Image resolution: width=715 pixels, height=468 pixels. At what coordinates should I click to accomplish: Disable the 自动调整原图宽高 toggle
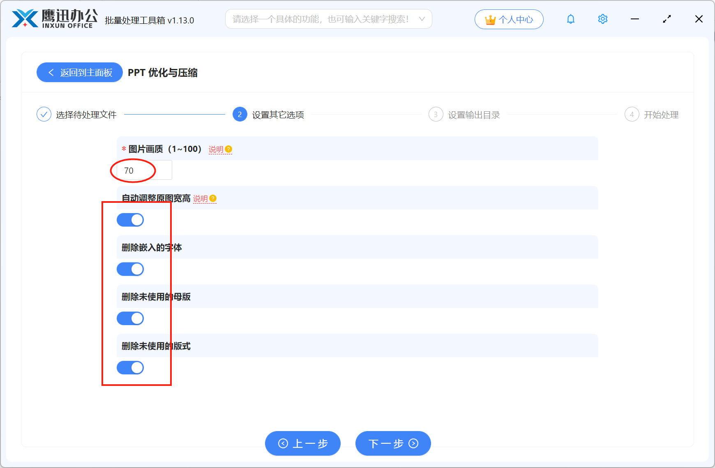[x=130, y=220]
